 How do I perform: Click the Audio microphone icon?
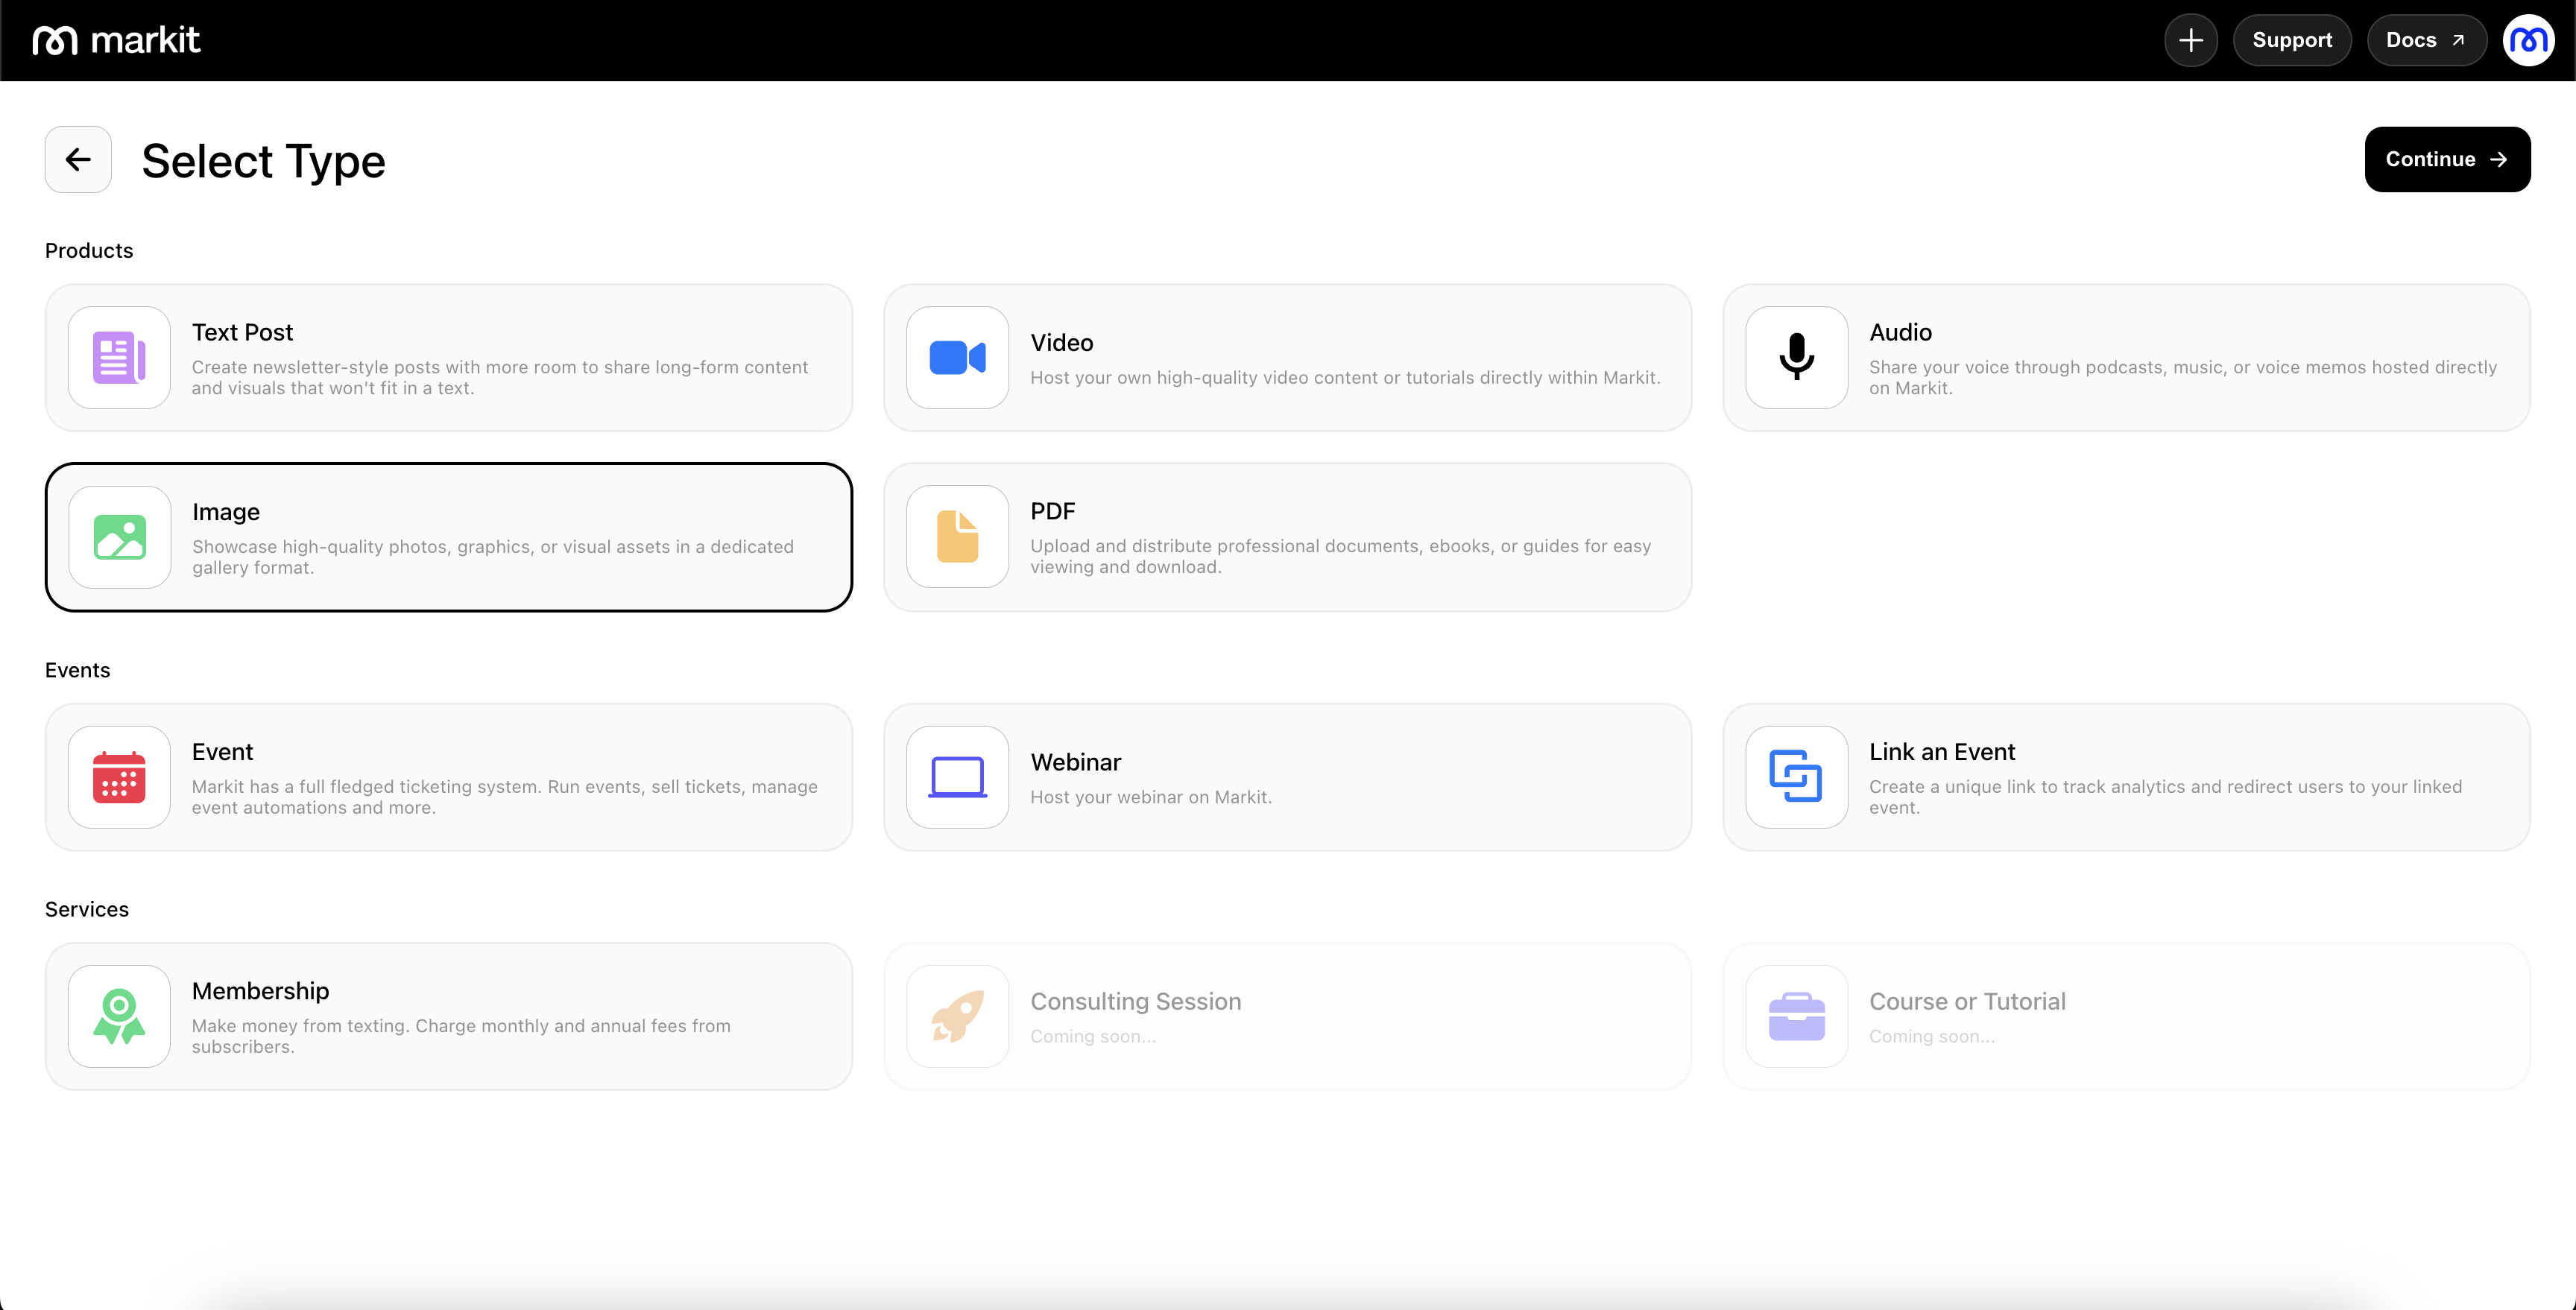1796,357
